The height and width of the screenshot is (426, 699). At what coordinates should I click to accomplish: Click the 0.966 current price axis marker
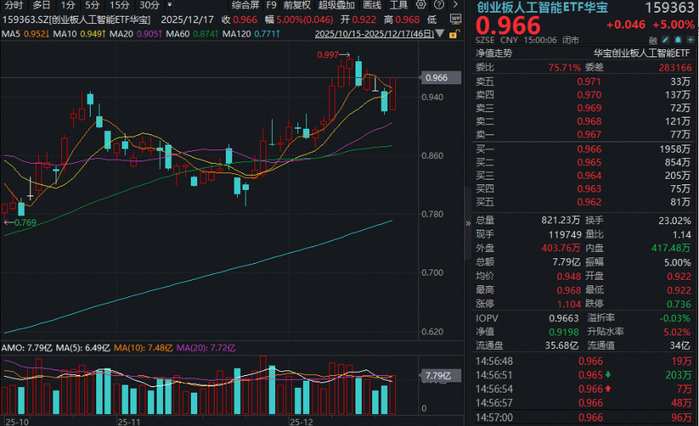(437, 78)
